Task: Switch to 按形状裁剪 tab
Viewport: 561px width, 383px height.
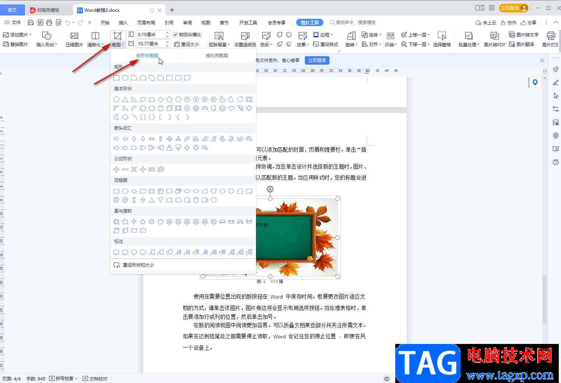Action: click(147, 56)
